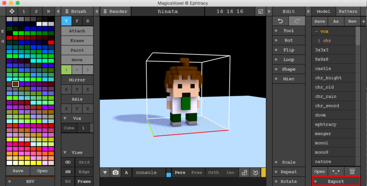This screenshot has height=186, width=367.
Task: Click the voxel grid view icon beside Iso
Action: 244,172
